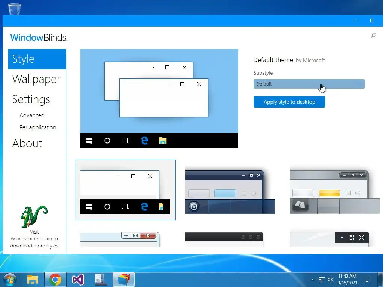Select the Default theme Windows 10 style thumbnail
Screen dimensions: 383x287
tap(125, 190)
